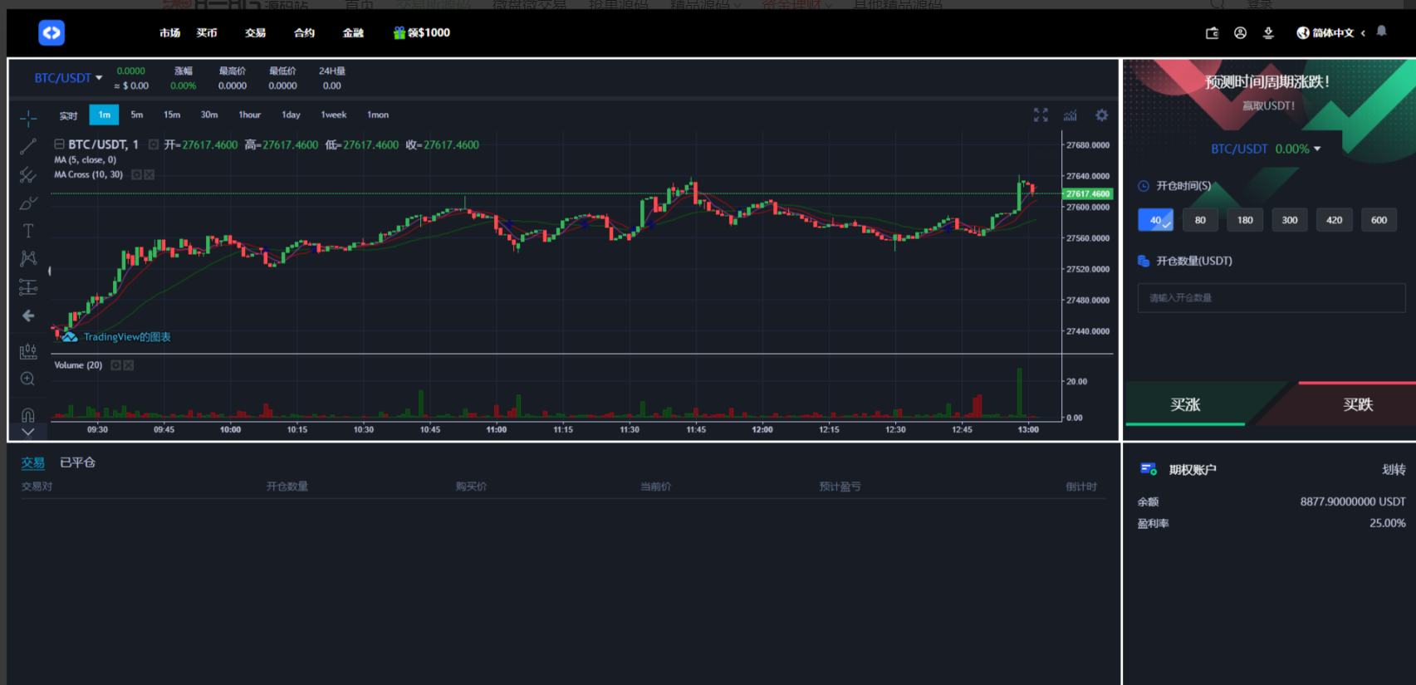Open the chart fullscreen mode

pos(1041,115)
